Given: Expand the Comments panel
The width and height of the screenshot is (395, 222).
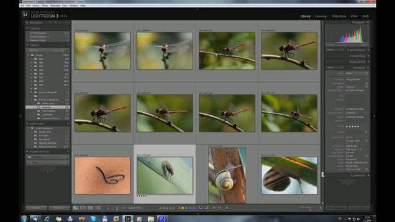Looking at the screenshot, I should [x=368, y=175].
